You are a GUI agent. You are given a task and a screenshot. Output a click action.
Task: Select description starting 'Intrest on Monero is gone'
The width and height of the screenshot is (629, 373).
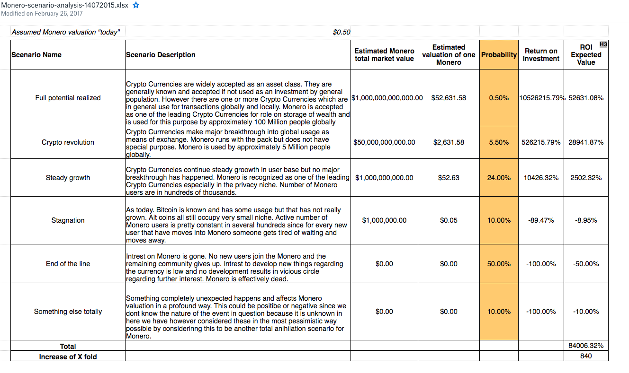tap(238, 264)
